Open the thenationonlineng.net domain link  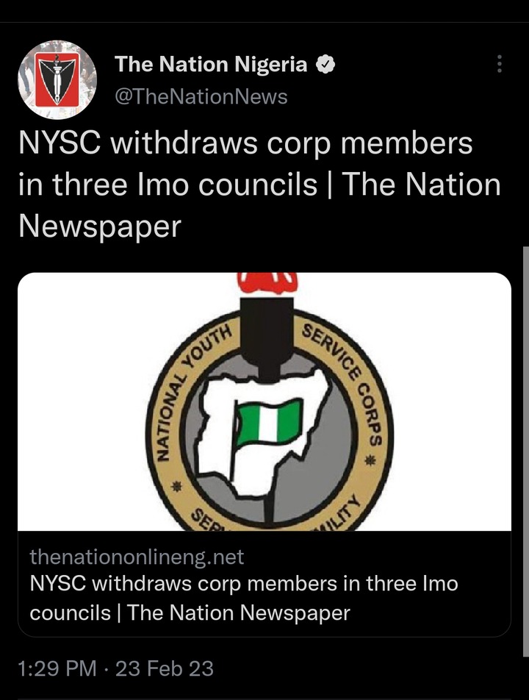coord(137,557)
